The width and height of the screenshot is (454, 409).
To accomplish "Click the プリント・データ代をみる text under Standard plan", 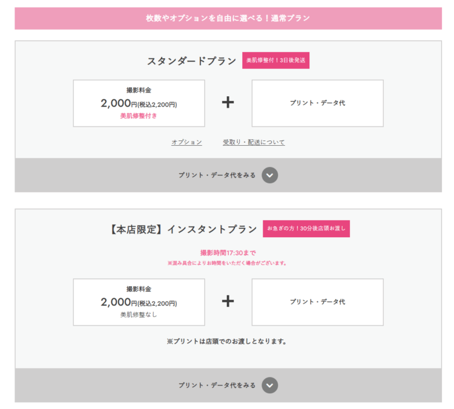I will [x=217, y=175].
